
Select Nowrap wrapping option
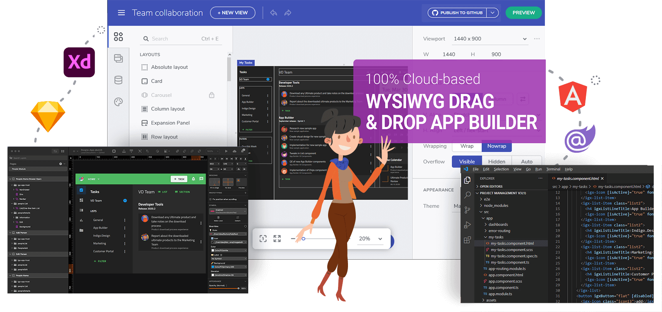(x=496, y=146)
